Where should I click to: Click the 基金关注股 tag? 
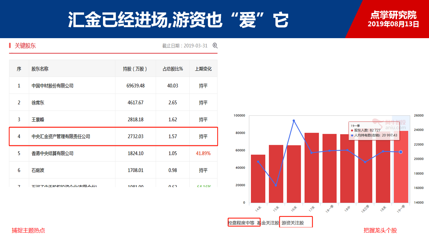coord(268,223)
